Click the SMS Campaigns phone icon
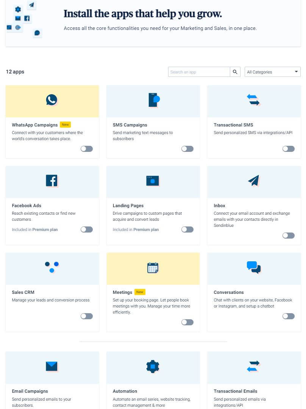The image size is (306, 409). coord(154,100)
